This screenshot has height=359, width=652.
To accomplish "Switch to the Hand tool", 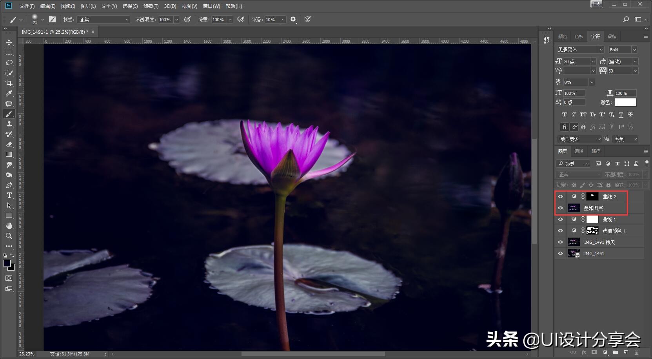I will [x=9, y=226].
